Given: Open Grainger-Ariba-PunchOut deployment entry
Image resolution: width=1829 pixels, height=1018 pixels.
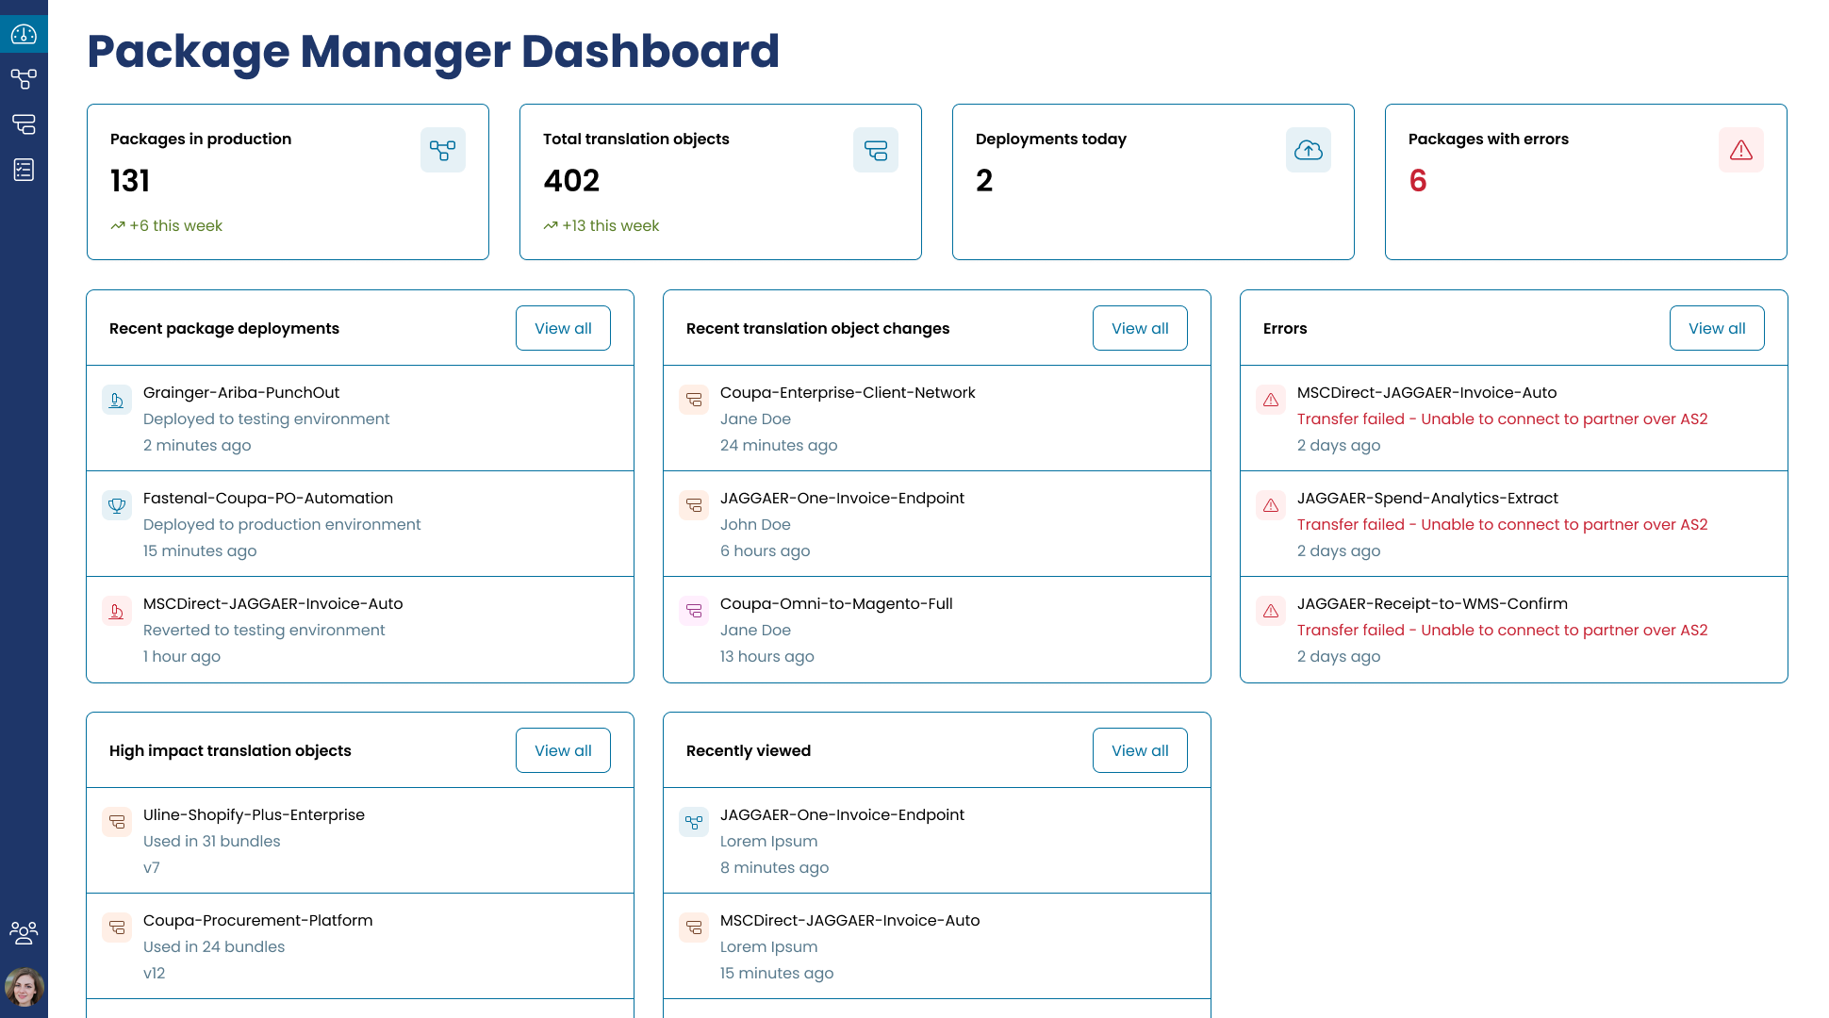Looking at the screenshot, I should 241,393.
